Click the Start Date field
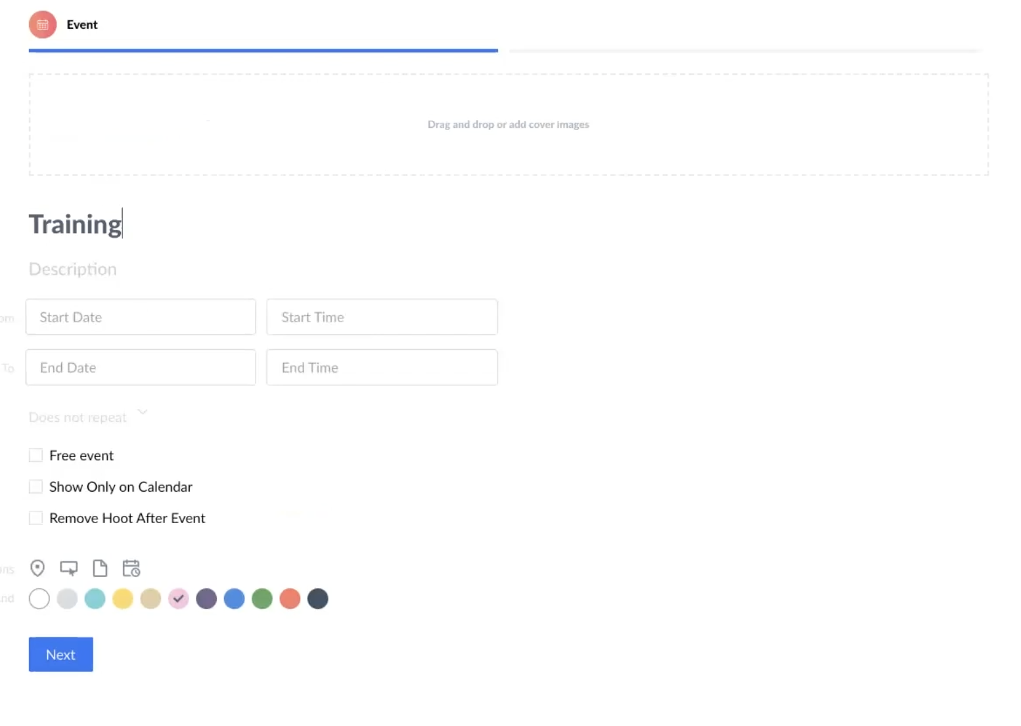This screenshot has height=726, width=1021. [141, 317]
